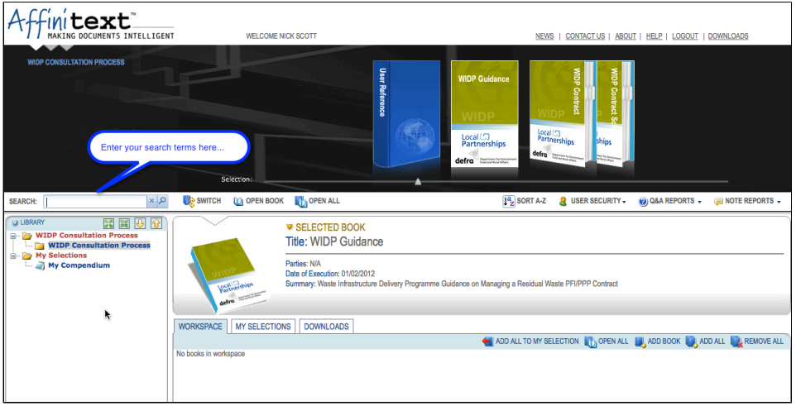
Task: Click the yellow up arrow in Library header
Action: click(156, 223)
